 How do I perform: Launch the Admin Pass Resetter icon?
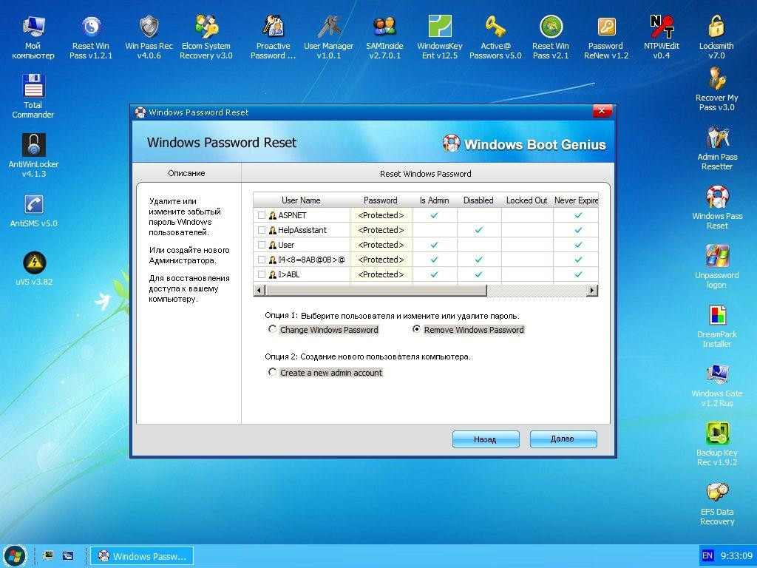click(717, 148)
